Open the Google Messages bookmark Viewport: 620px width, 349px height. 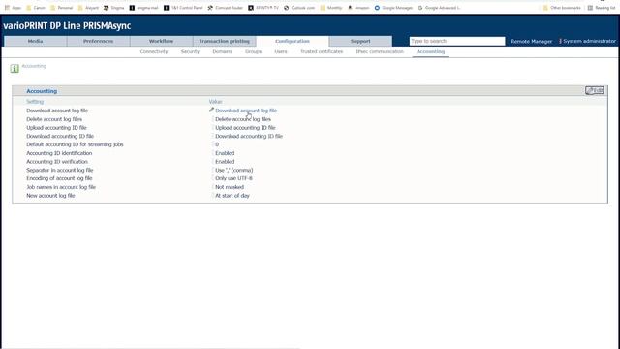(394, 8)
